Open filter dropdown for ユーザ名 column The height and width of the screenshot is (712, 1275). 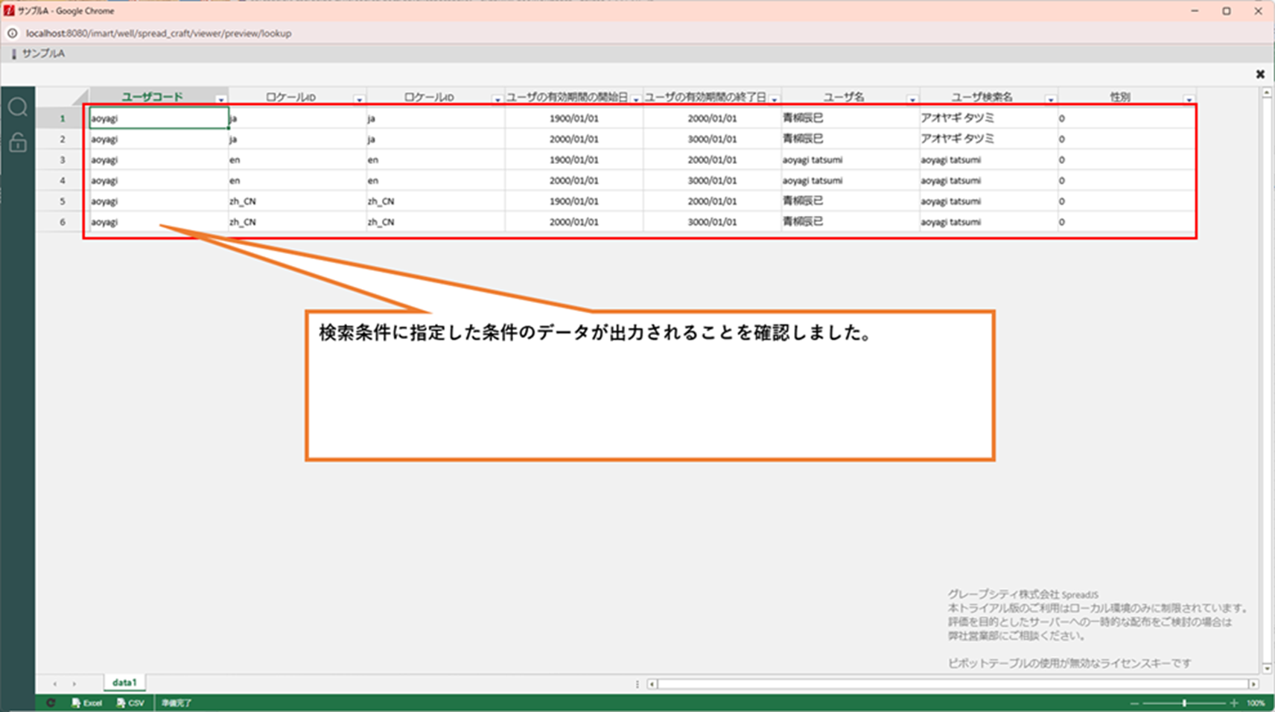912,99
